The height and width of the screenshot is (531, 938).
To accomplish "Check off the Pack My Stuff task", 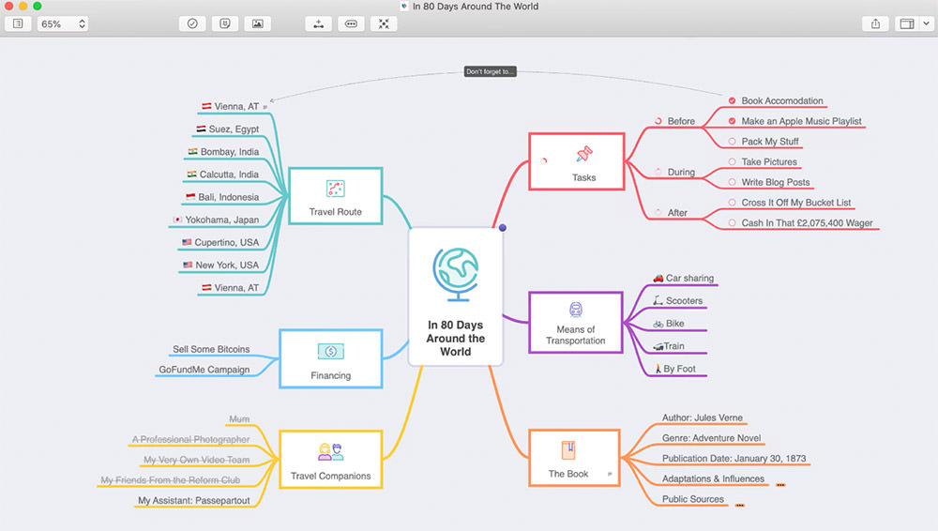I will click(x=732, y=142).
